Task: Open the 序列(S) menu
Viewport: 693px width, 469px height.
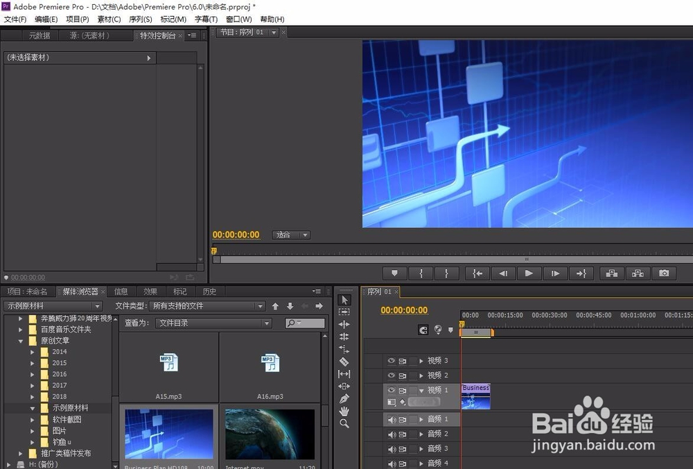Action: 141,19
